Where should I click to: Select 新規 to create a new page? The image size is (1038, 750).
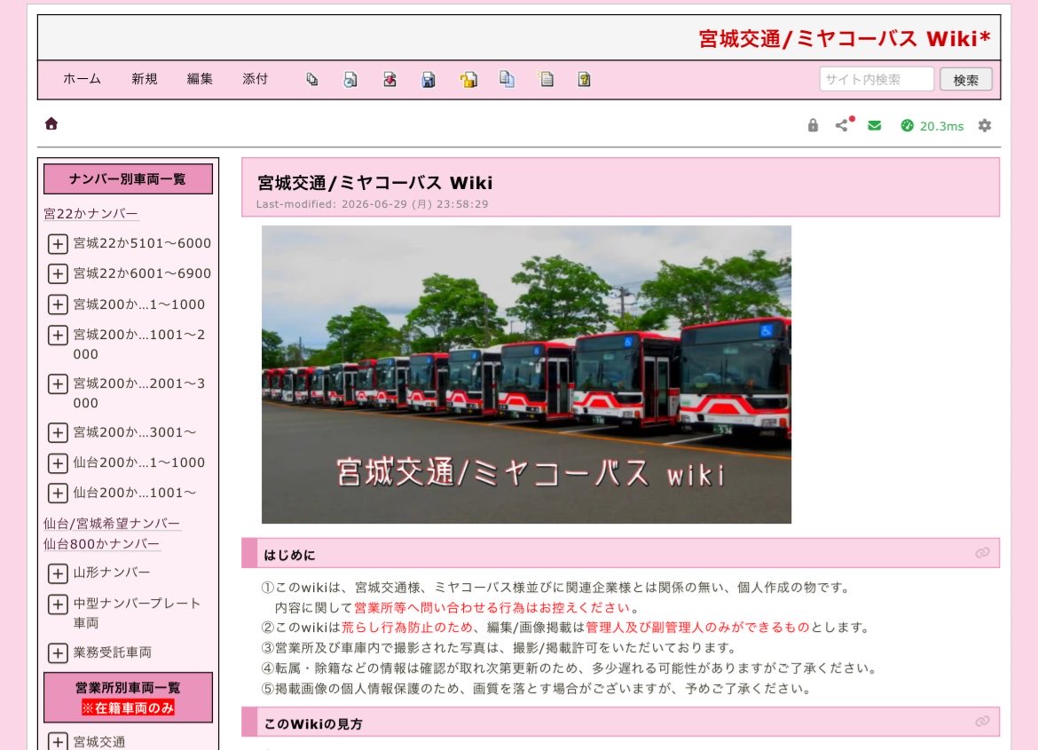[145, 79]
